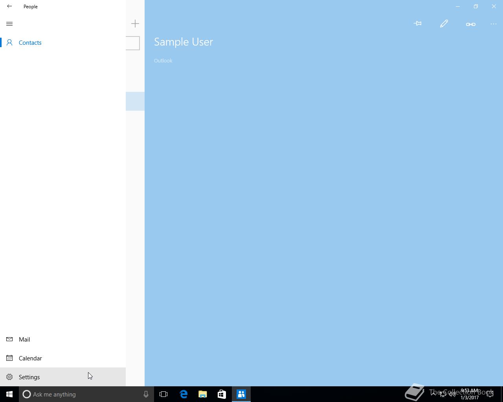Viewport: 503px width, 402px height.
Task: Select the highlighted contact list entry
Action: point(135,101)
